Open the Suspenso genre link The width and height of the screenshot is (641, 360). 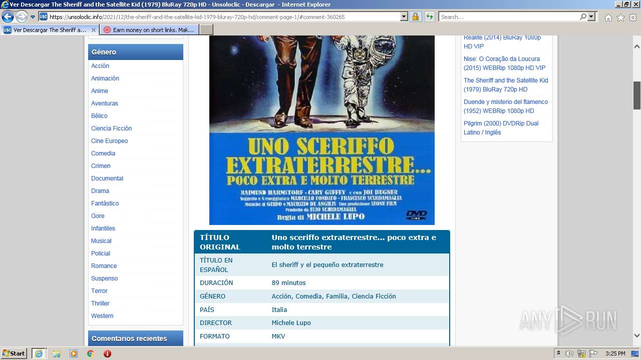pyautogui.click(x=105, y=278)
